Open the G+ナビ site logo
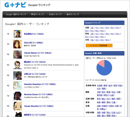This screenshot has width=130, height=117. pyautogui.click(x=15, y=5)
